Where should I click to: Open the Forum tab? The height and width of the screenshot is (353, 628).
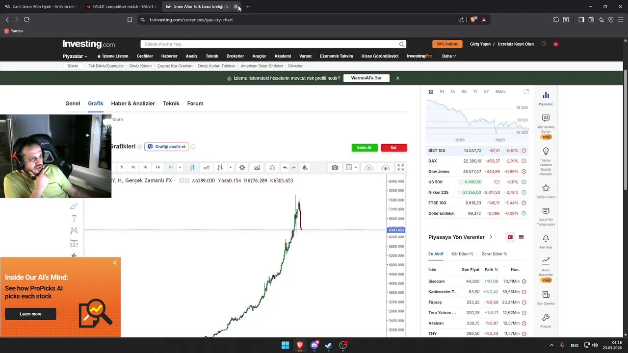pyautogui.click(x=195, y=103)
